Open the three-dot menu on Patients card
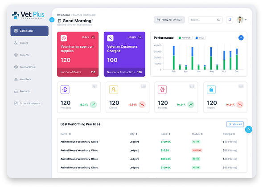This screenshot has width=263, height=188. [x=192, y=86]
